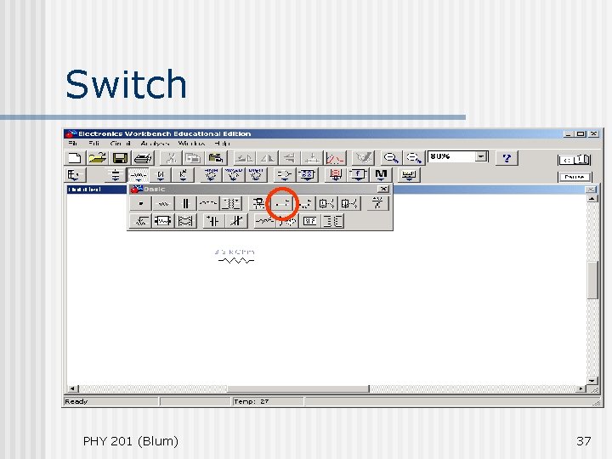
Task: Select the variable inductor component
Action: (x=264, y=221)
